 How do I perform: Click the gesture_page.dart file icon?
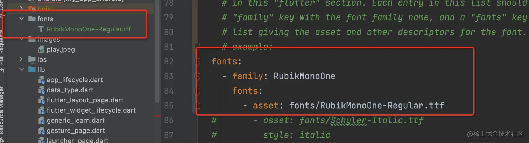coord(41,131)
